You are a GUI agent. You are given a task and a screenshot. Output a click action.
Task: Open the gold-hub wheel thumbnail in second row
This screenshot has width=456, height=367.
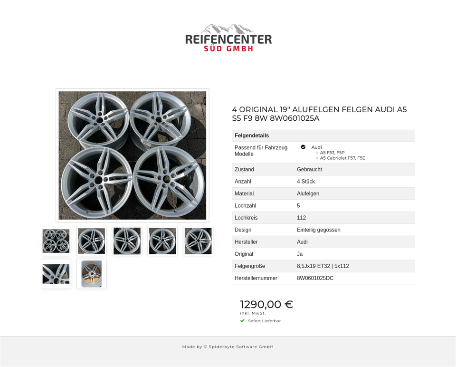(x=91, y=274)
